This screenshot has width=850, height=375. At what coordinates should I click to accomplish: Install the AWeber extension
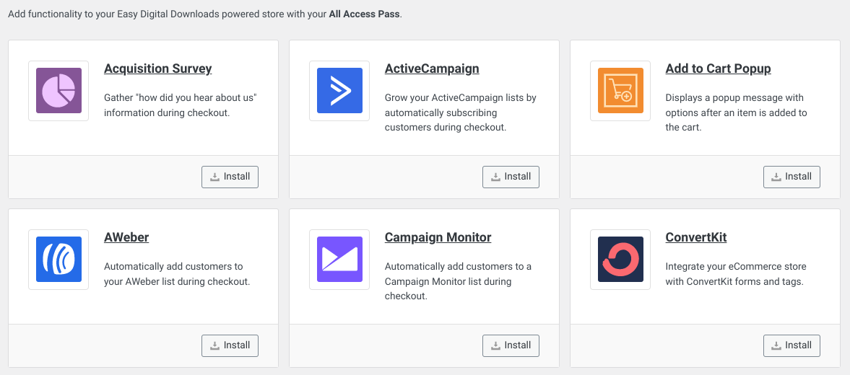pos(230,345)
